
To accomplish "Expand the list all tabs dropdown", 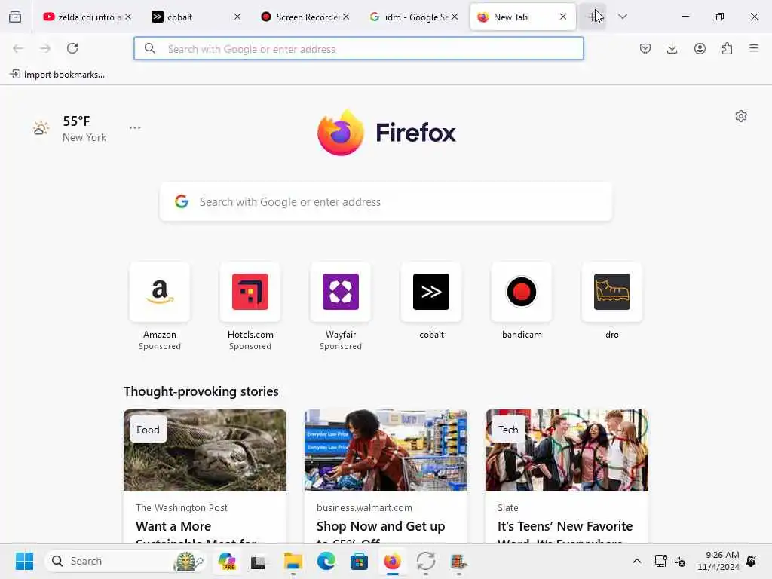I will (x=623, y=17).
